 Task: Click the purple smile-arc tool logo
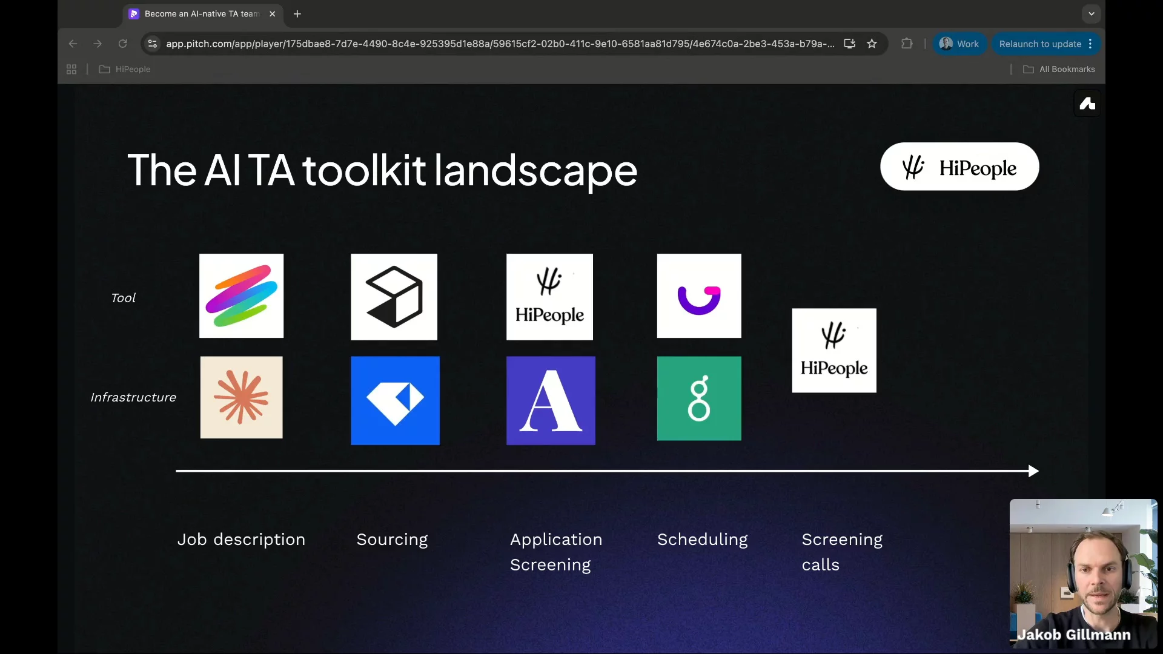[x=699, y=296]
